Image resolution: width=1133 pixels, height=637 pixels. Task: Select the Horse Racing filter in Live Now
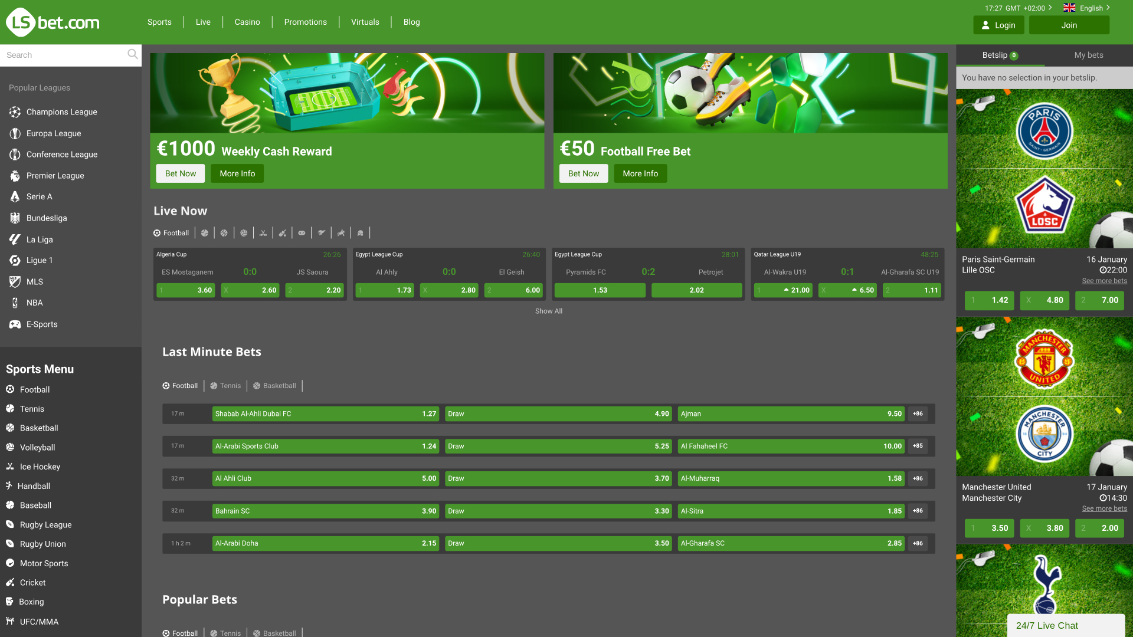(x=341, y=232)
